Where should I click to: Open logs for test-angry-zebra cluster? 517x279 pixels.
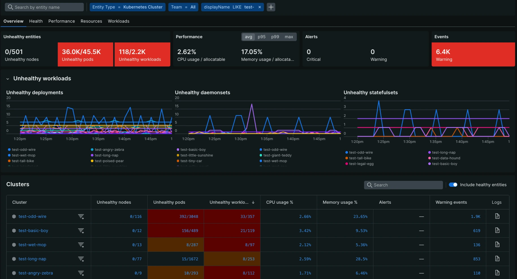click(497, 273)
